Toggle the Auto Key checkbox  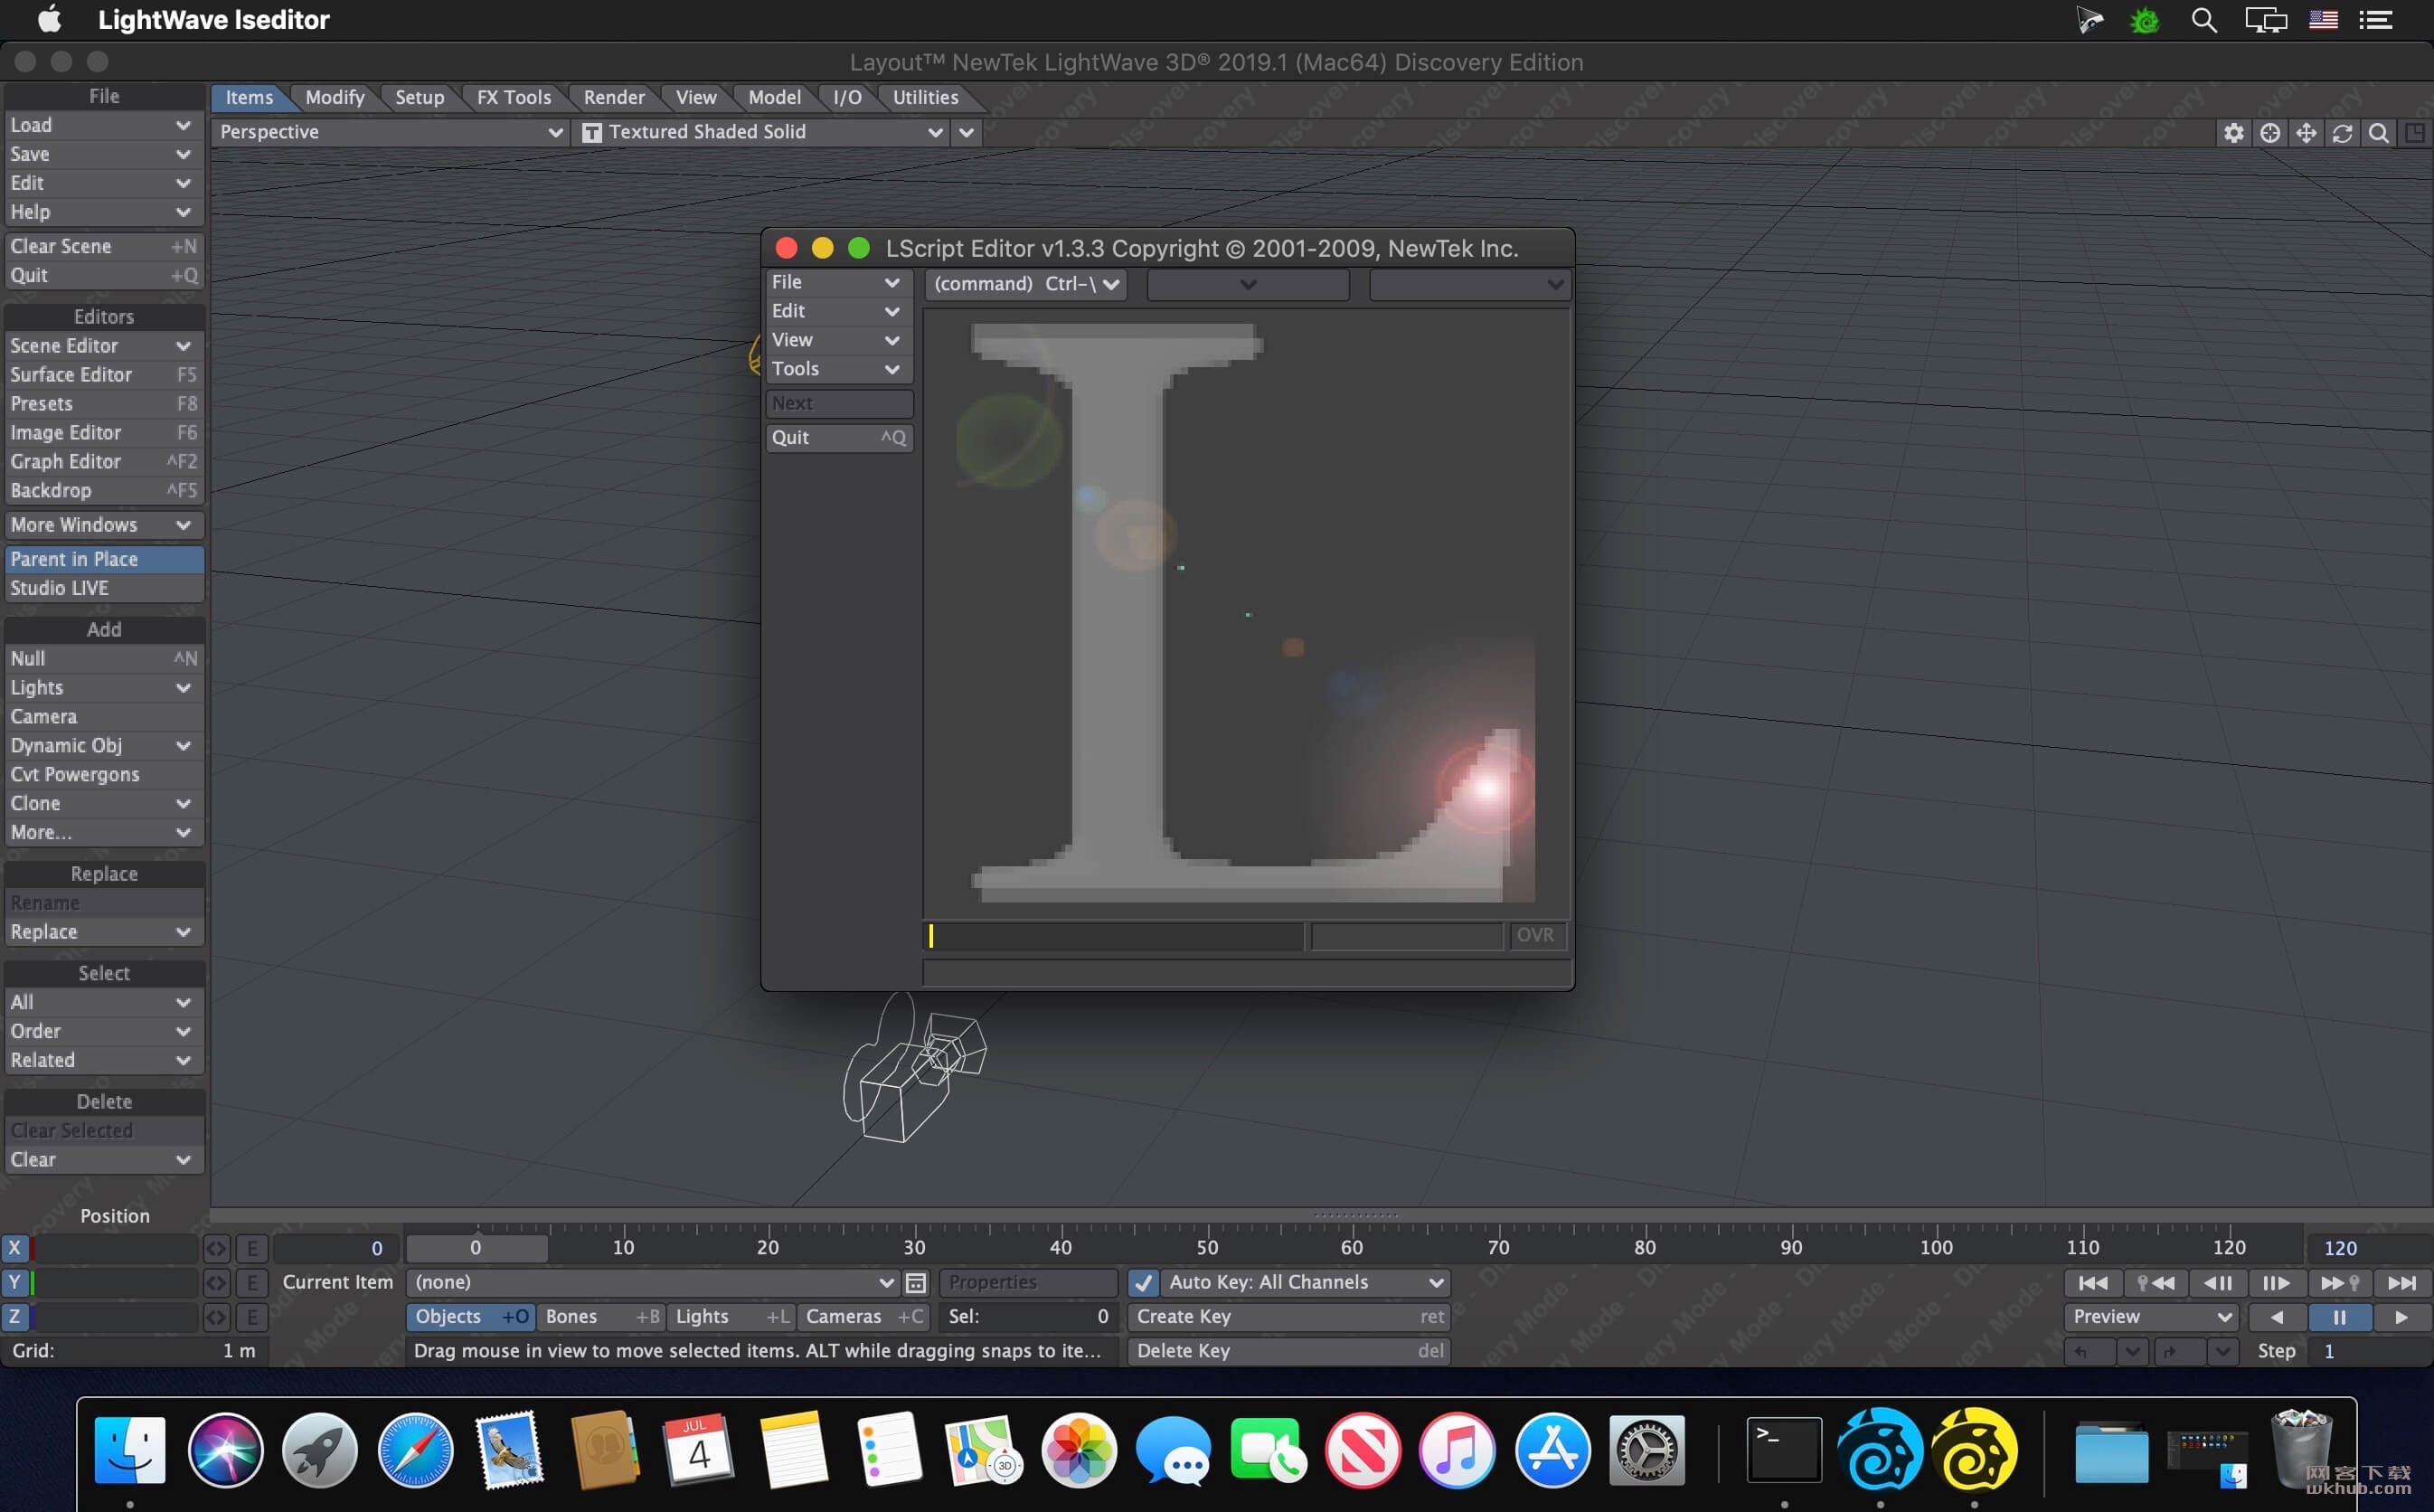click(1144, 1283)
